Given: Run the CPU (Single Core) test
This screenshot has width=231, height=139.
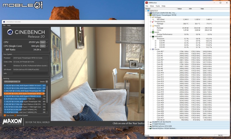Looking at the screenshot, I should [x=43, y=46].
